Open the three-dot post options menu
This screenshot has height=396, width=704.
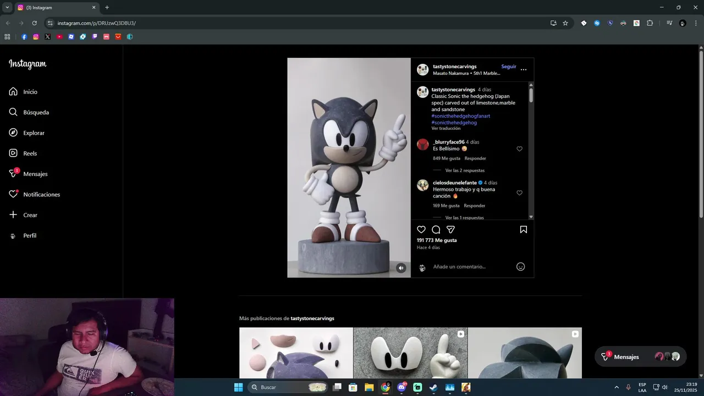[x=524, y=70]
